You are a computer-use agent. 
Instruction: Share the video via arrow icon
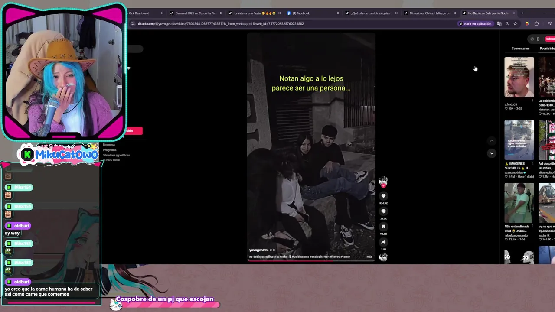pyautogui.click(x=383, y=242)
